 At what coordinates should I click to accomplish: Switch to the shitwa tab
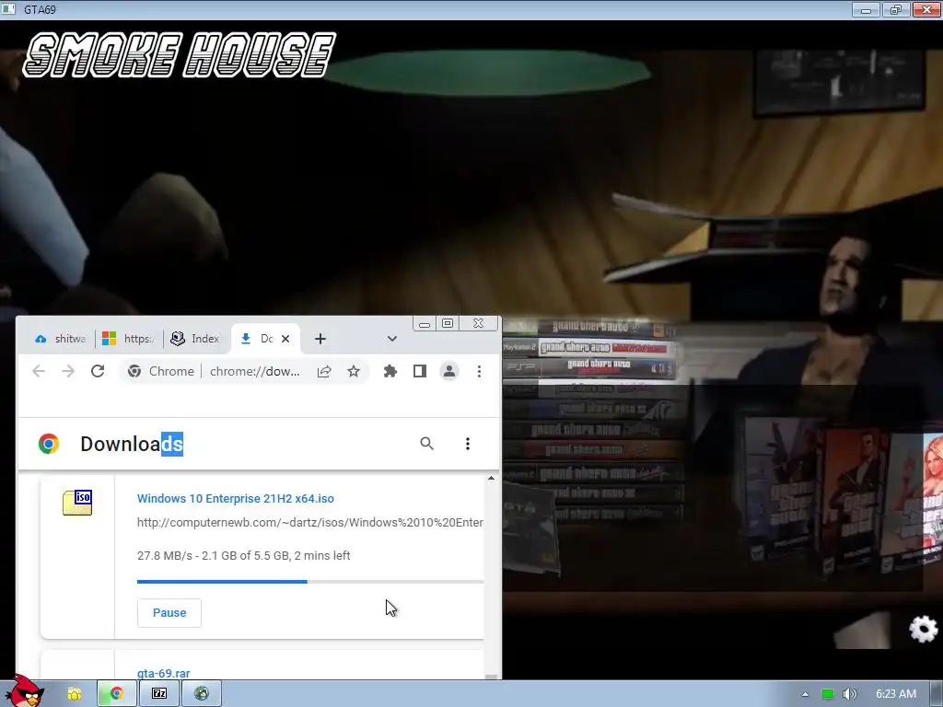pyautogui.click(x=60, y=339)
